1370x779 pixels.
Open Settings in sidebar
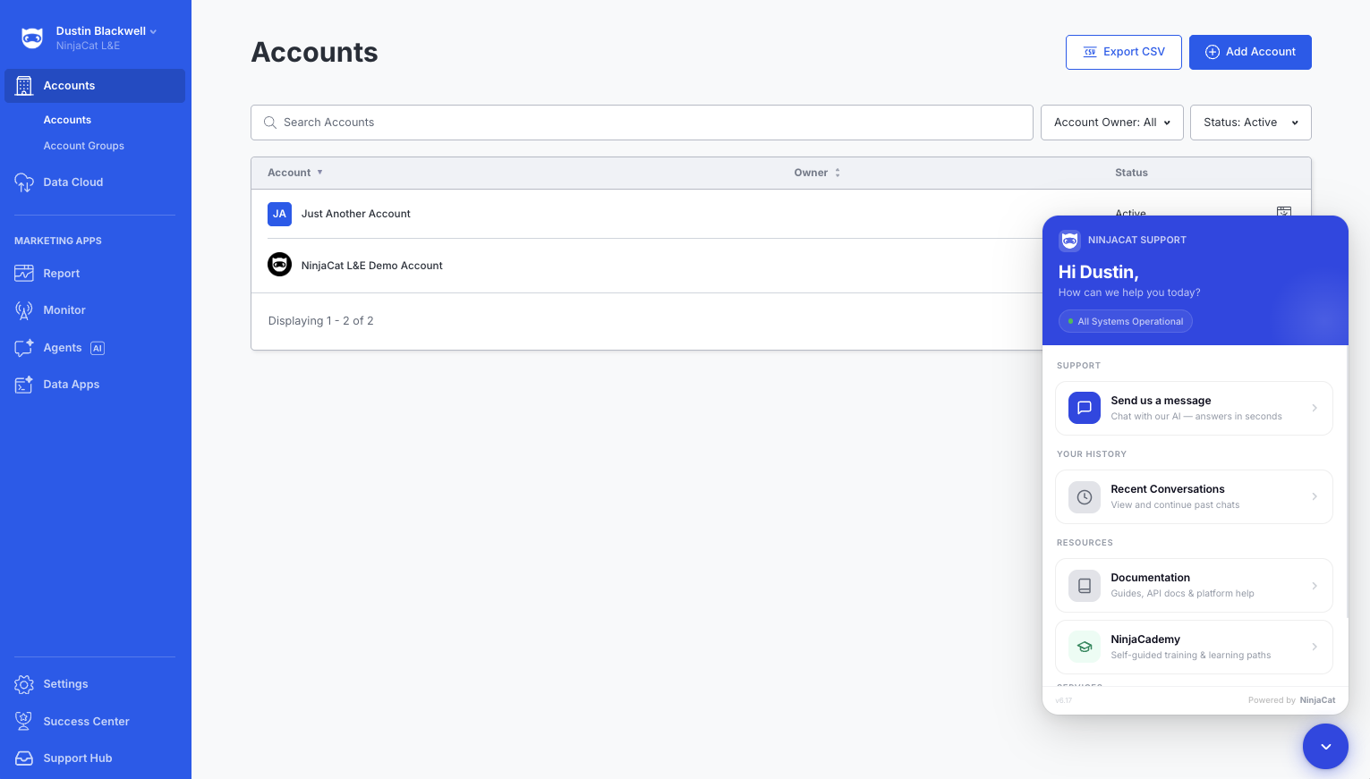pos(66,684)
